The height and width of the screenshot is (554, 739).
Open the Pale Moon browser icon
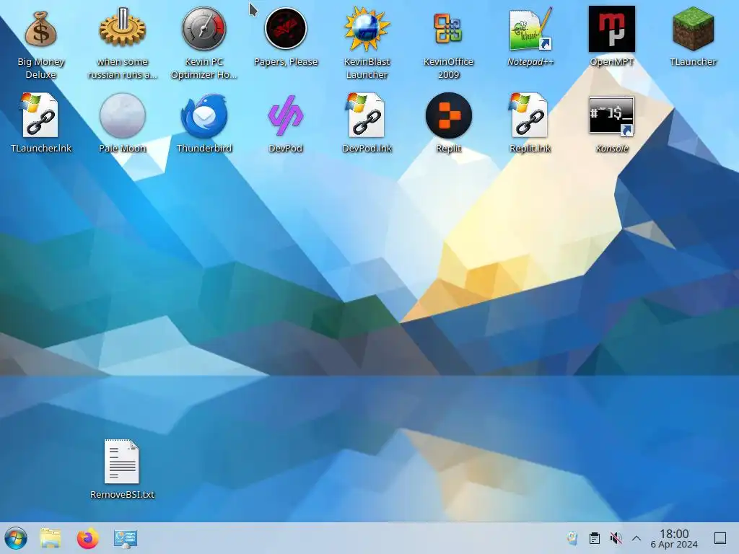click(122, 115)
